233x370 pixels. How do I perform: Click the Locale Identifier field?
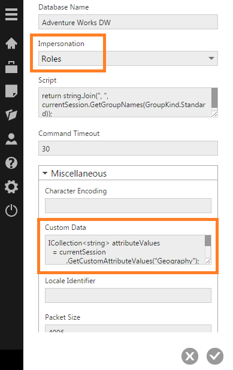(x=128, y=295)
